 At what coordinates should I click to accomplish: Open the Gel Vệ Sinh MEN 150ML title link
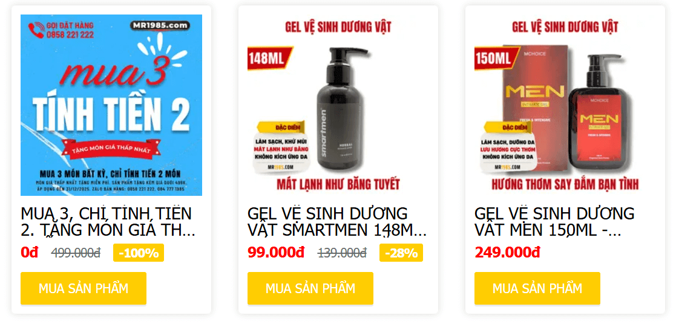[554, 222]
